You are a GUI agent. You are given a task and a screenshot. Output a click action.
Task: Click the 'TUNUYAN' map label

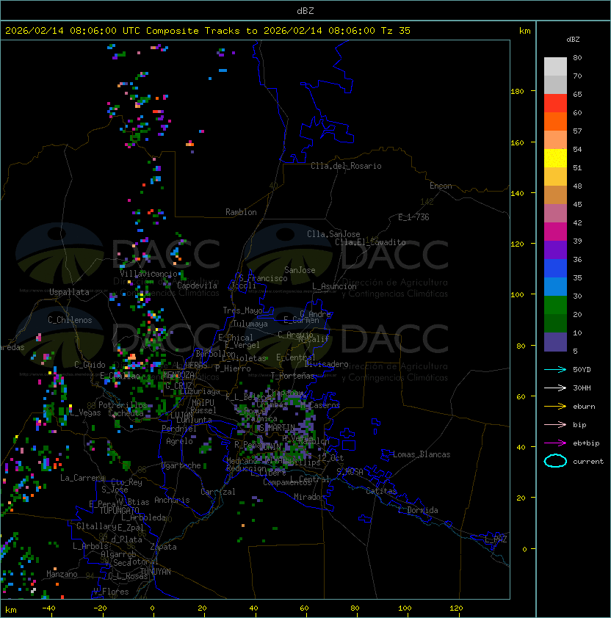pos(156,572)
